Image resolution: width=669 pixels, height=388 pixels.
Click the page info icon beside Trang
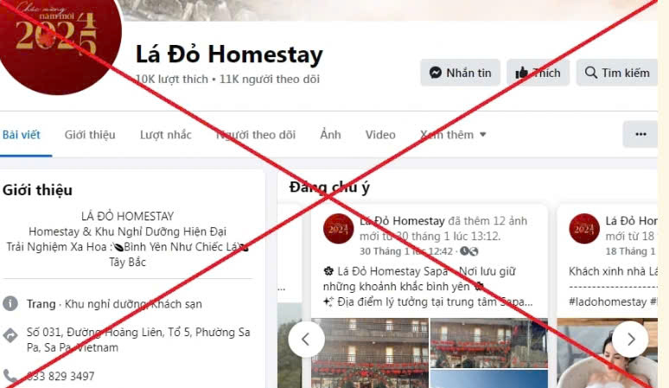pos(10,304)
